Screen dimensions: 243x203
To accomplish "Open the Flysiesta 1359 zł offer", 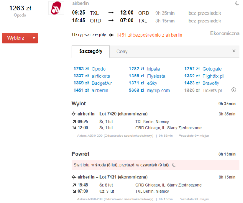I will tap(147, 76).
